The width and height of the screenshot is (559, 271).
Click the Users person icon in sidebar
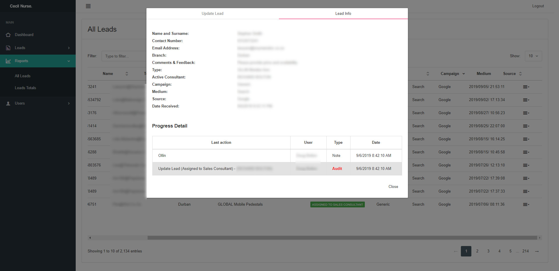8,103
